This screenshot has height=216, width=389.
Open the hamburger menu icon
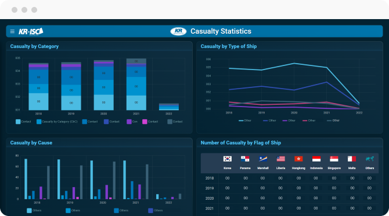coord(12,31)
